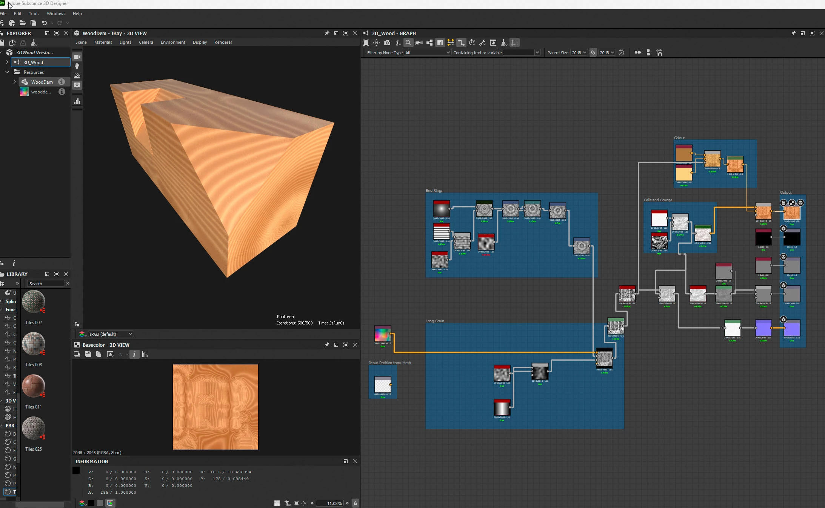Open the Environment menu in 3D view
Viewport: 825px width, 508px height.
[173, 42]
